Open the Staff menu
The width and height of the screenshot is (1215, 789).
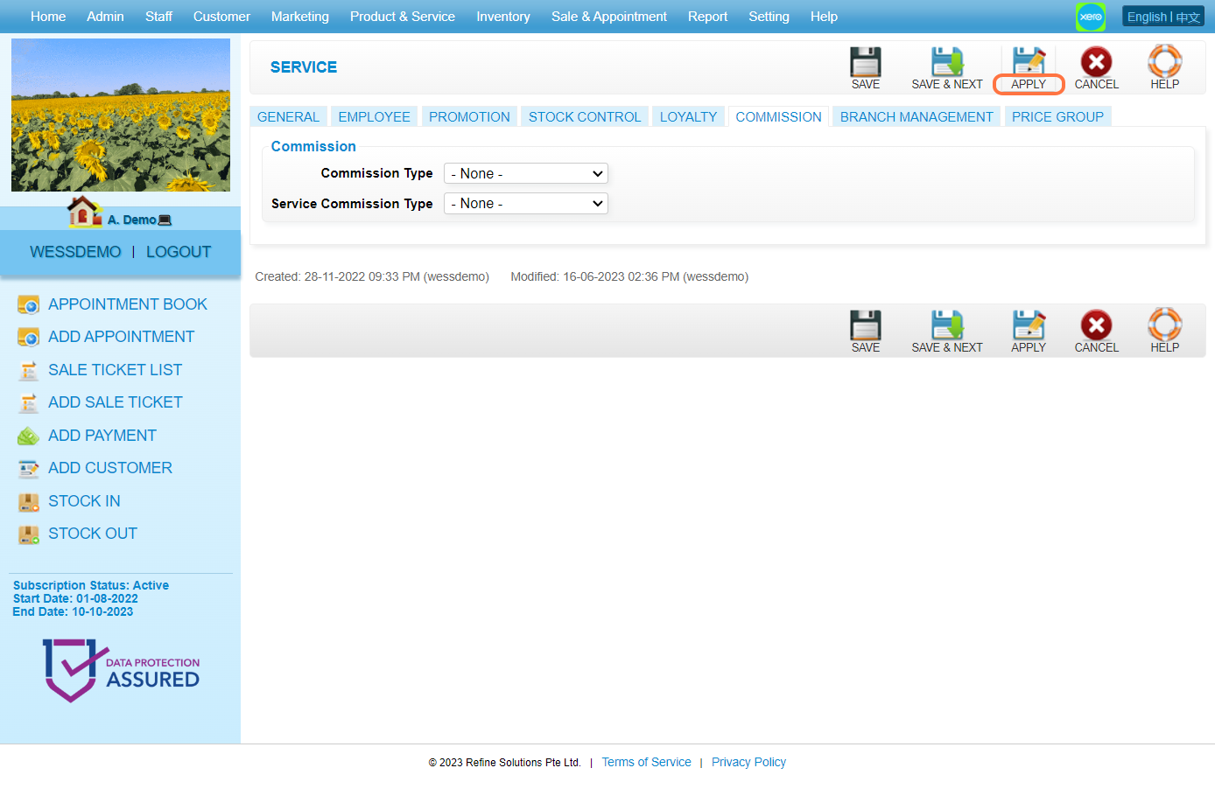pyautogui.click(x=158, y=17)
